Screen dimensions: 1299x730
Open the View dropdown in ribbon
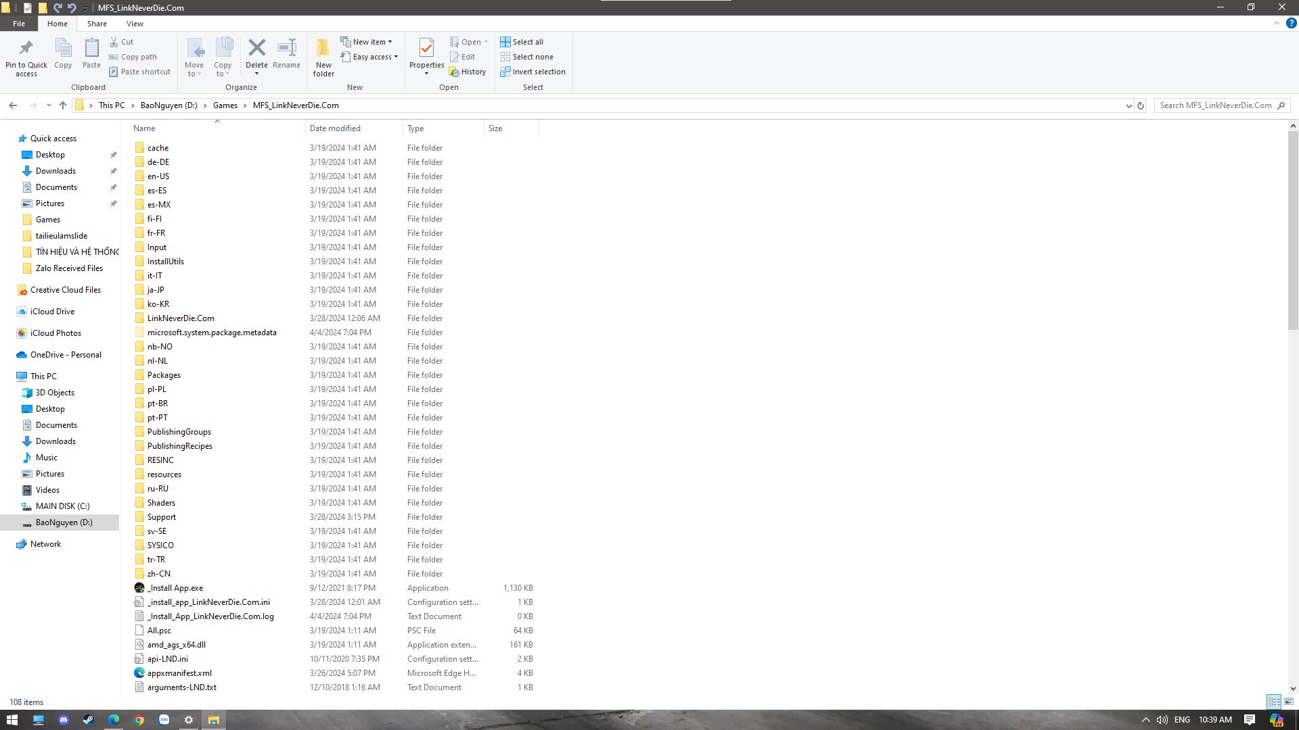coord(134,24)
